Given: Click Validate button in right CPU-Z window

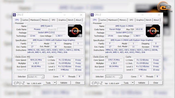Looking at the screenshot, I should (x=142, y=83).
